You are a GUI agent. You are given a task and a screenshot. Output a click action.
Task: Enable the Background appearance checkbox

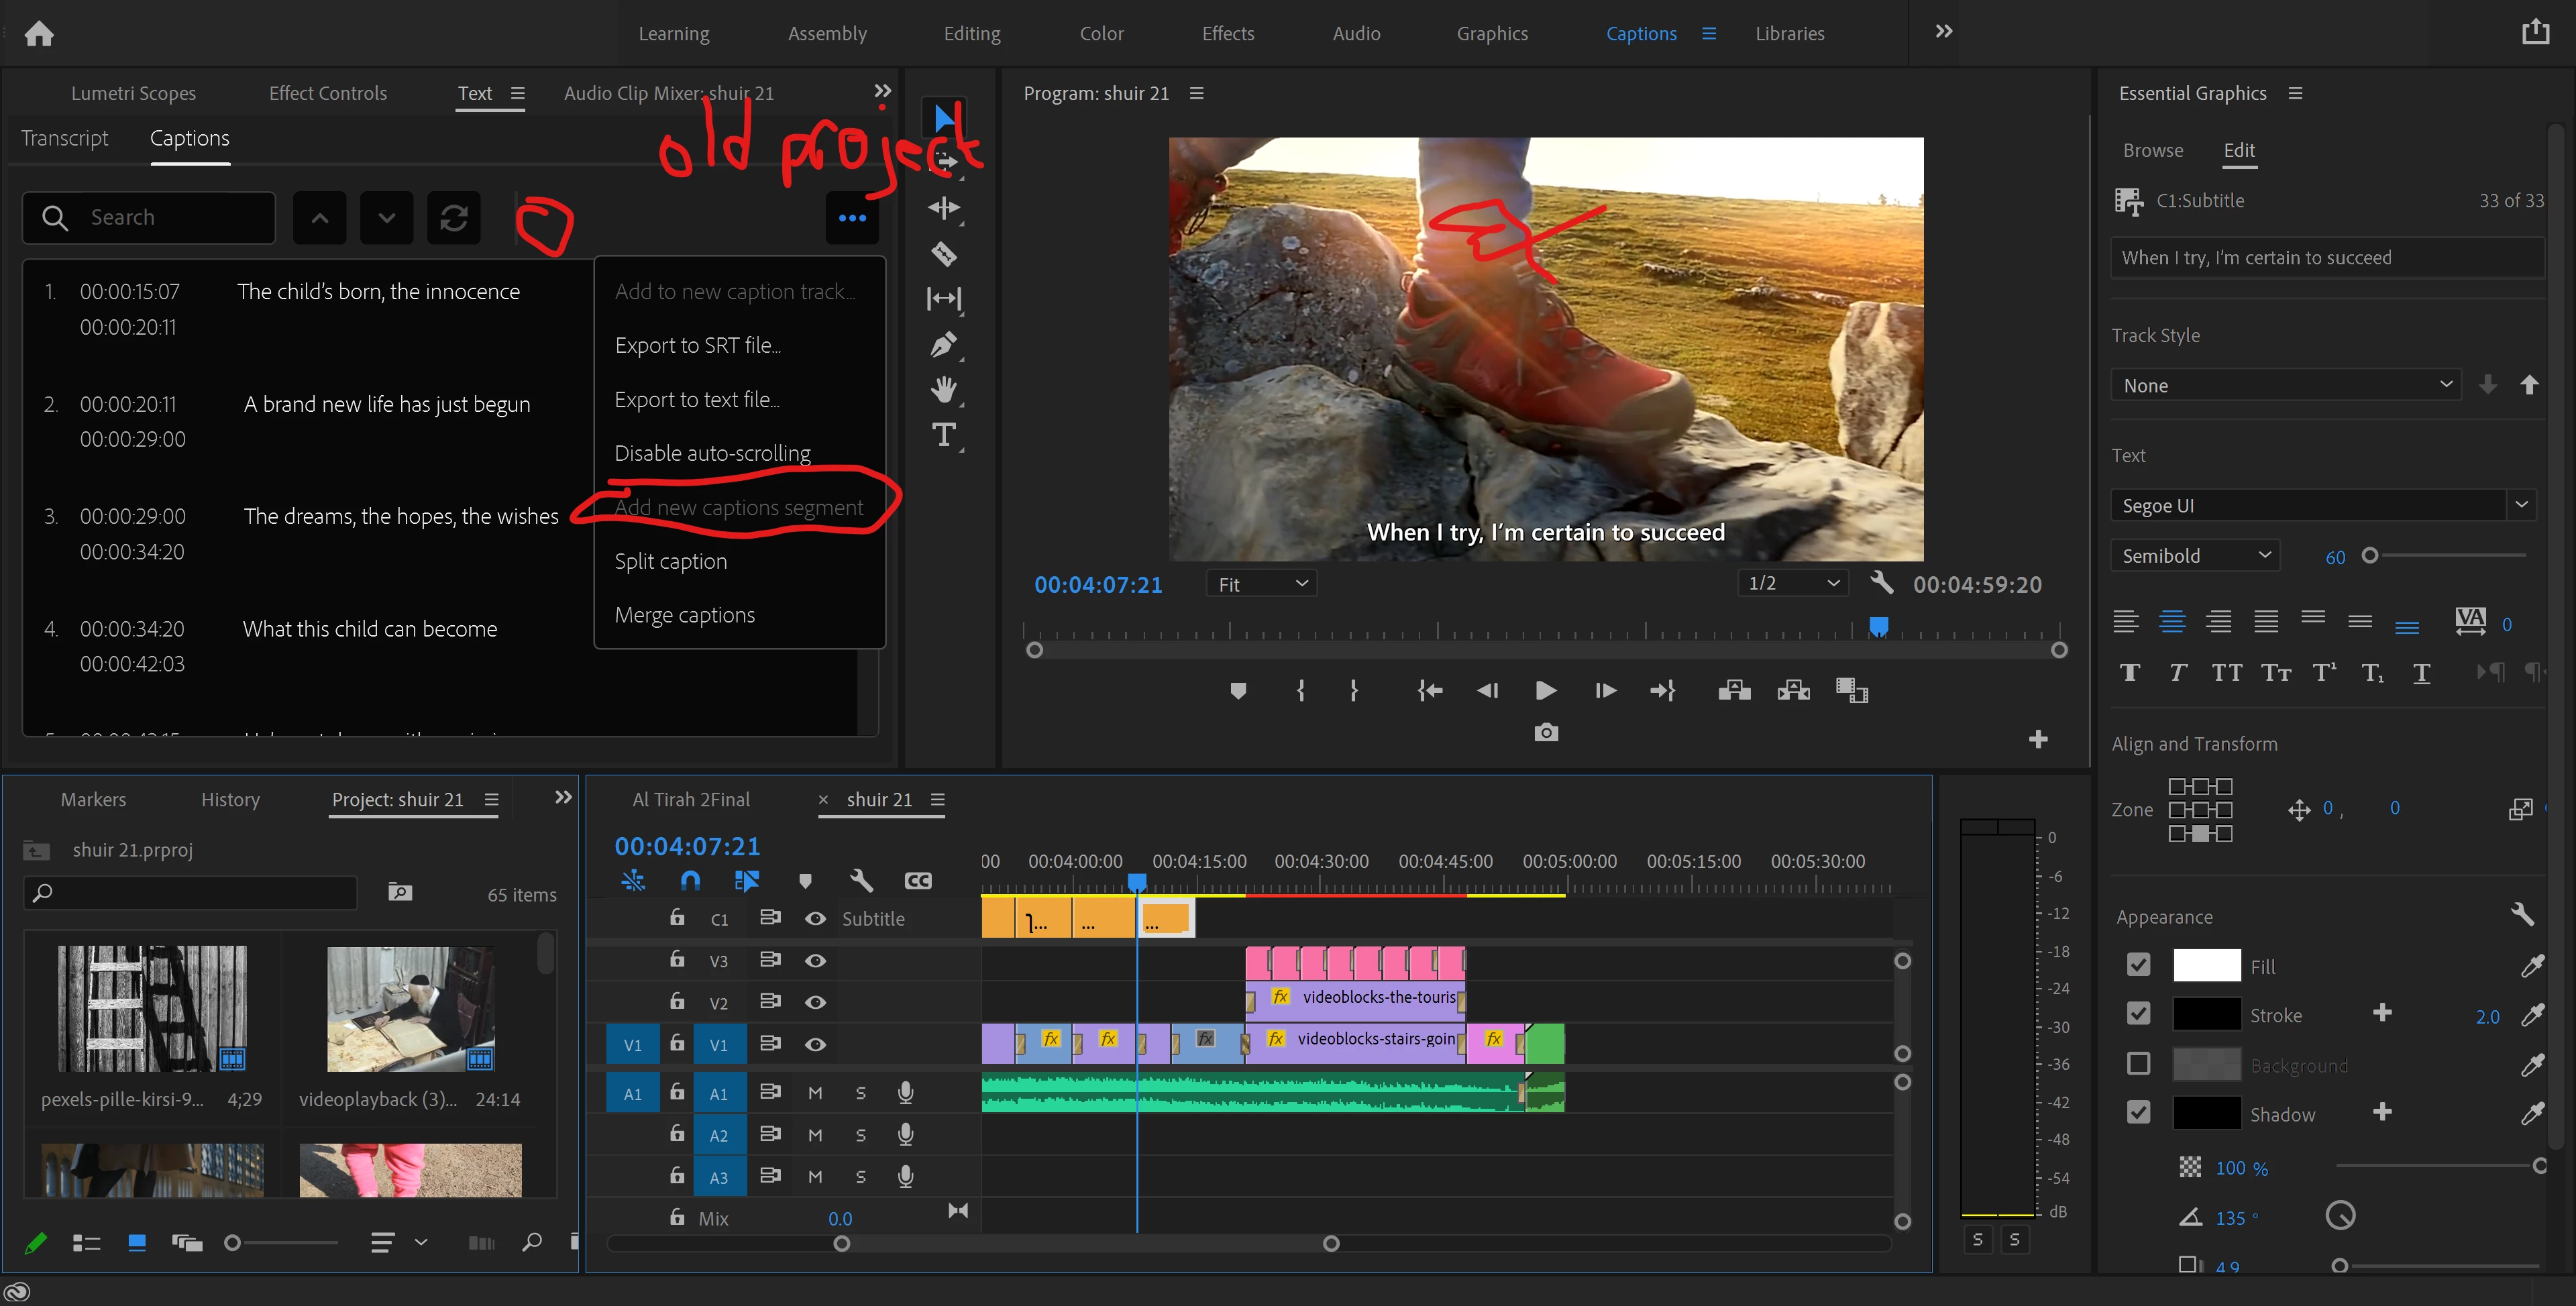2138,1064
